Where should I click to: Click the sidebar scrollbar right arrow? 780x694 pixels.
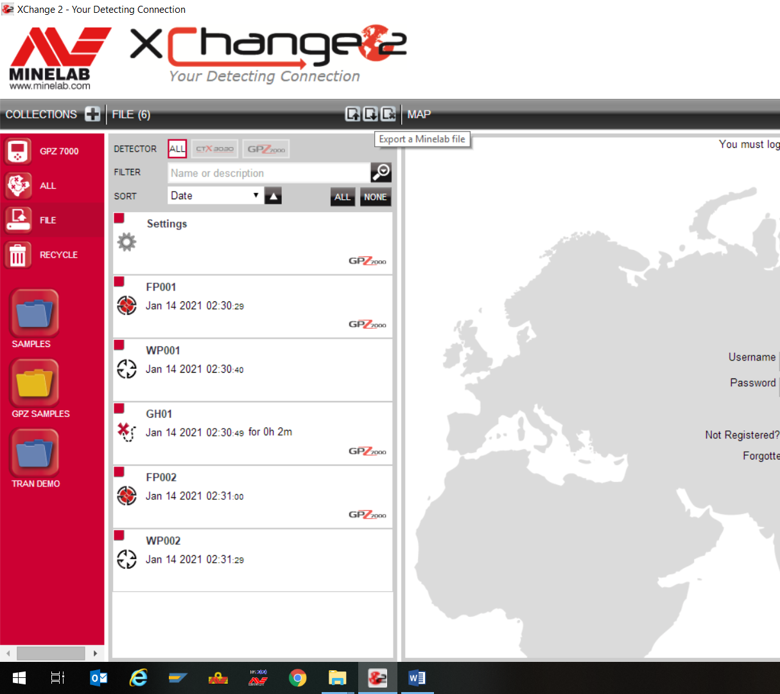coord(96,654)
